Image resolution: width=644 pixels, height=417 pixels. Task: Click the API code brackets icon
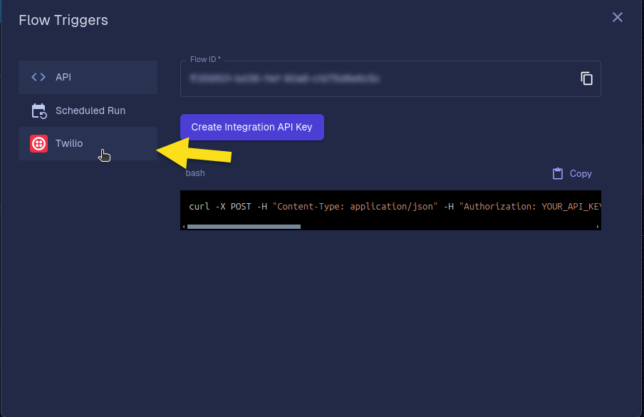point(38,77)
